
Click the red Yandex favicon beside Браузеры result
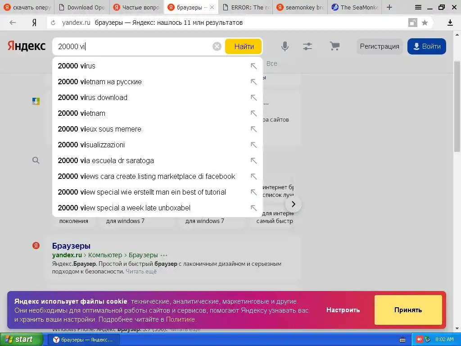[36, 246]
